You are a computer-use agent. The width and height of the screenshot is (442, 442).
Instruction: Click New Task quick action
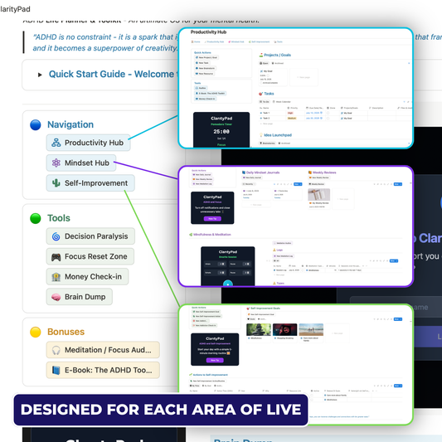tap(202, 63)
